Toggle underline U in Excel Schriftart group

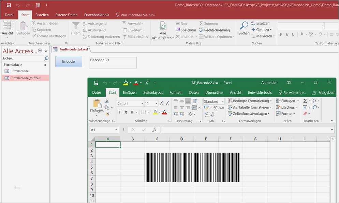pyautogui.click(x=132, y=112)
